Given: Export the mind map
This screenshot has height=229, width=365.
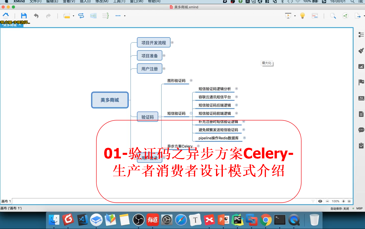Looking at the screenshot, I should [x=358, y=16].
